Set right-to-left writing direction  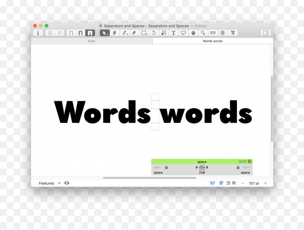click(x=228, y=183)
